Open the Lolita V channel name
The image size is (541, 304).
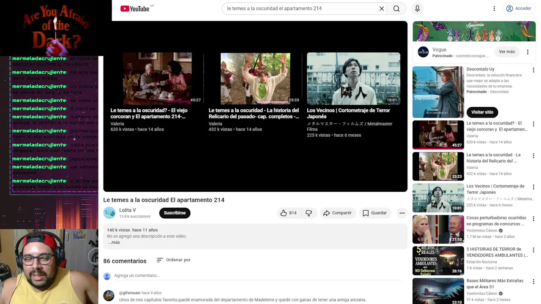click(127, 210)
